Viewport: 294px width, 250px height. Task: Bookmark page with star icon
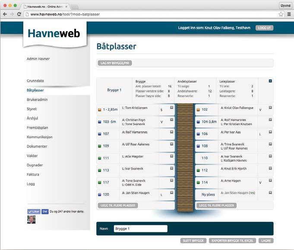coord(281,14)
